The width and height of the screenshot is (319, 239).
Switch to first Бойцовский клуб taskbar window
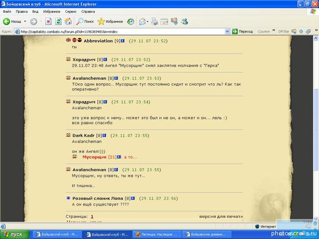coord(57,235)
